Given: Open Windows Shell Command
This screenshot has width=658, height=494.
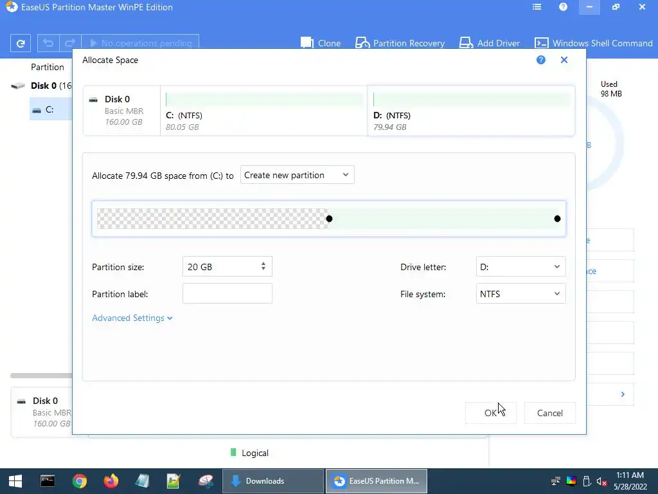Looking at the screenshot, I should pyautogui.click(x=593, y=43).
